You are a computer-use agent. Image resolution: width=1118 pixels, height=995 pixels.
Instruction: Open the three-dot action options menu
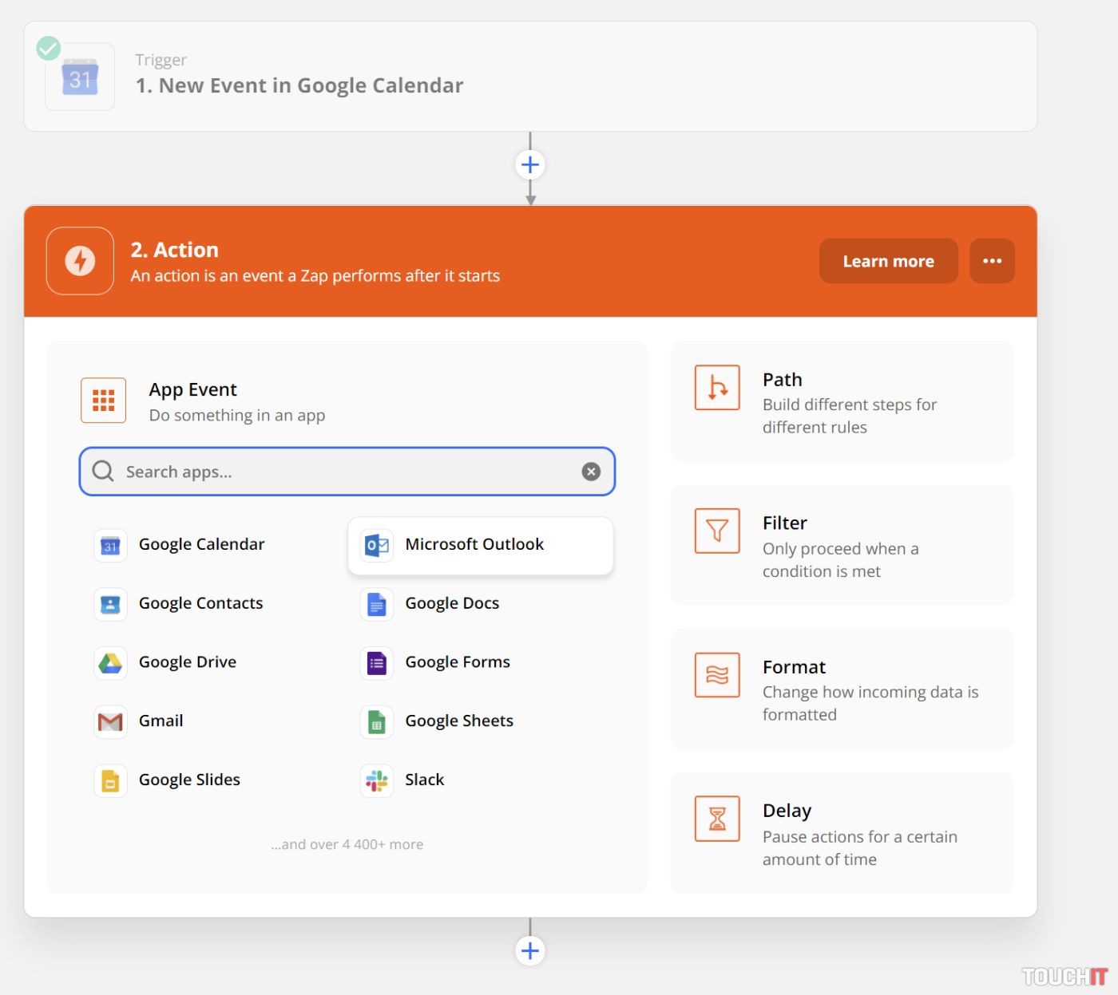992,261
